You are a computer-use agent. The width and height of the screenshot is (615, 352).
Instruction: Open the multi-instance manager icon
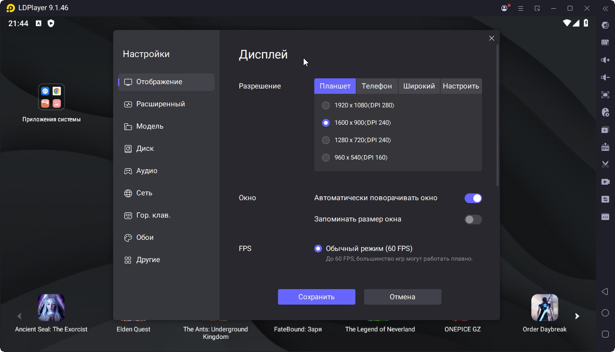coord(605,130)
